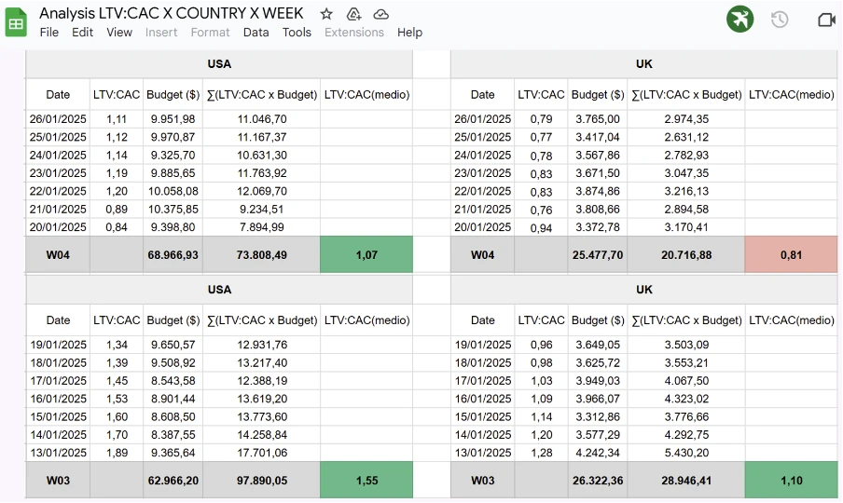Open the Tools menu
The width and height of the screenshot is (843, 503).
(297, 33)
